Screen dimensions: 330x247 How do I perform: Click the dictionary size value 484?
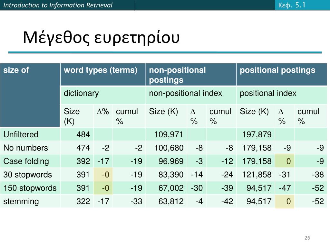[83, 134]
